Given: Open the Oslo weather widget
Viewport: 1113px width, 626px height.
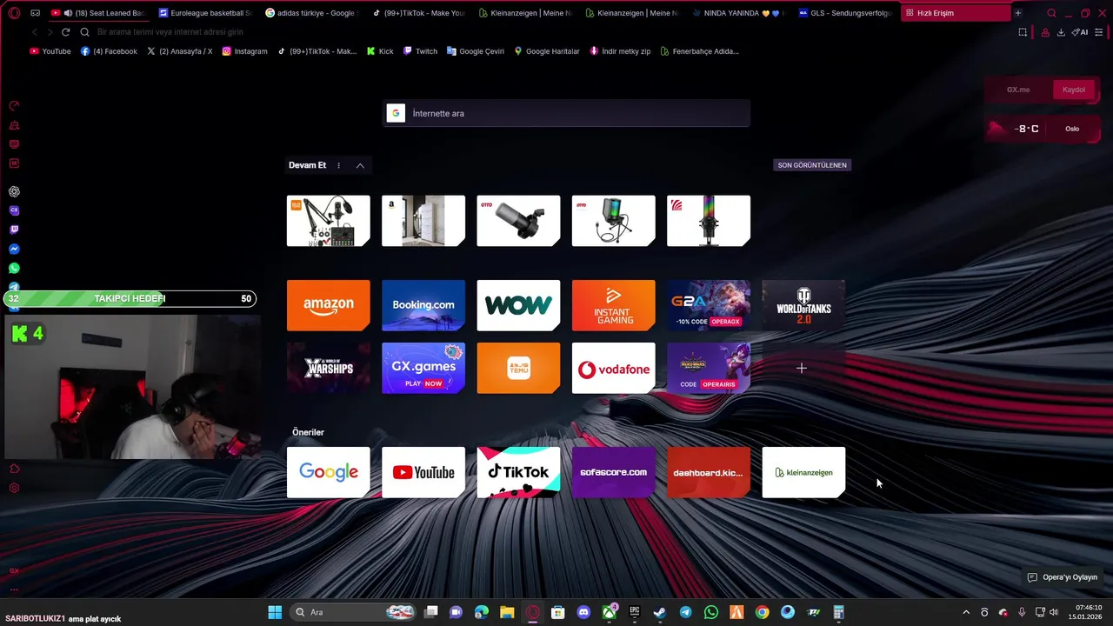Looking at the screenshot, I should coord(1043,129).
